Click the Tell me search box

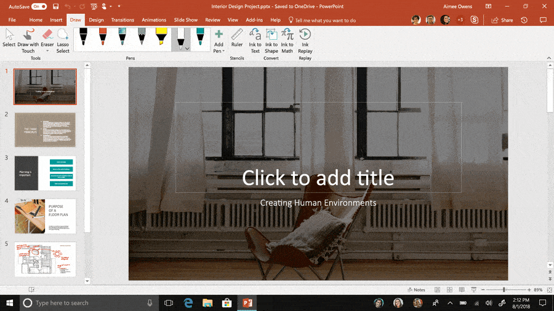322,20
